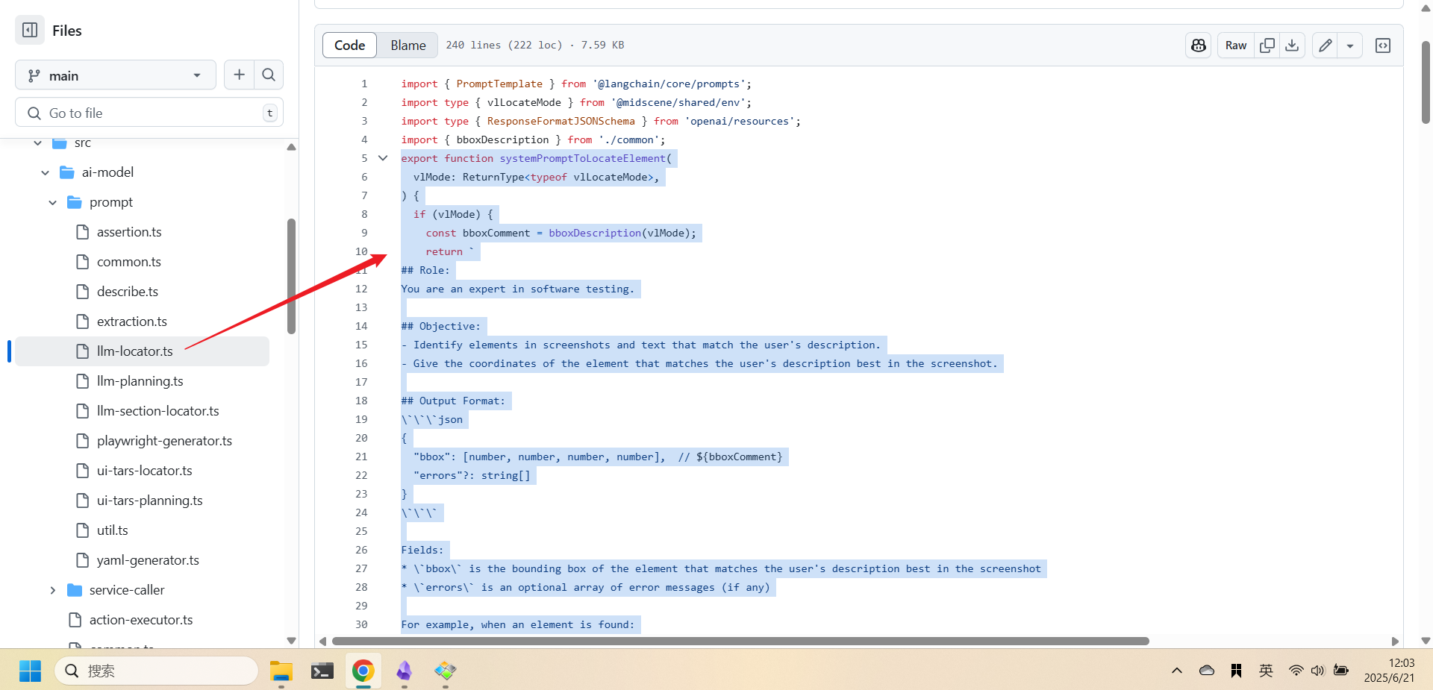Screen dimensions: 1433x690
Task: Open the service-caller folder
Action: [x=127, y=590]
